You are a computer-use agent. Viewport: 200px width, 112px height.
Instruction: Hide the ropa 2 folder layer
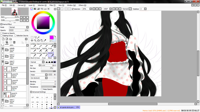[x=3, y=61]
